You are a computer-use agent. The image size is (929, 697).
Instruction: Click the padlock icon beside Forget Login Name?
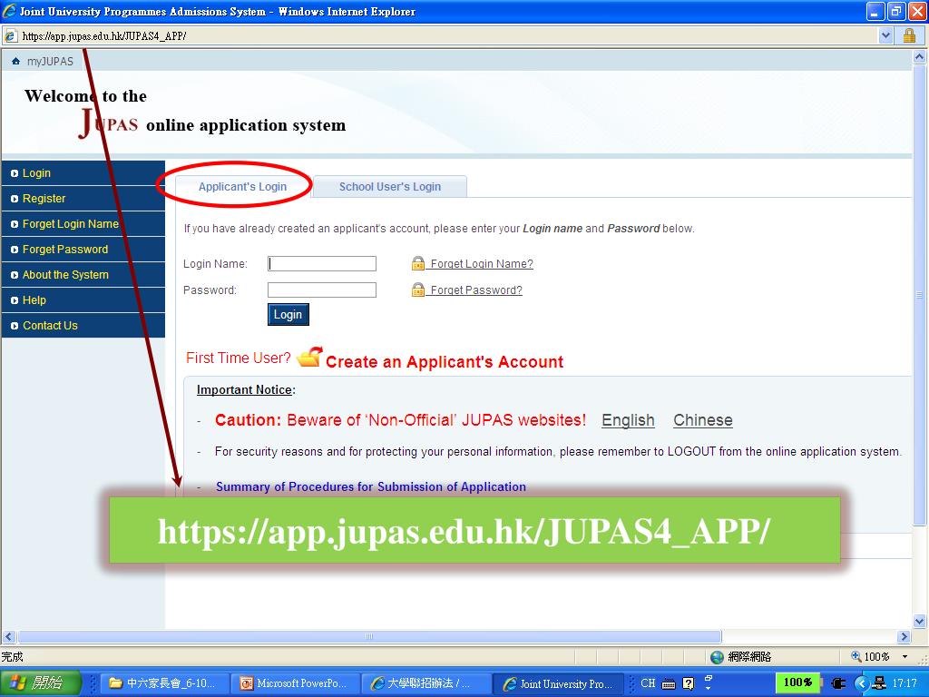418,263
